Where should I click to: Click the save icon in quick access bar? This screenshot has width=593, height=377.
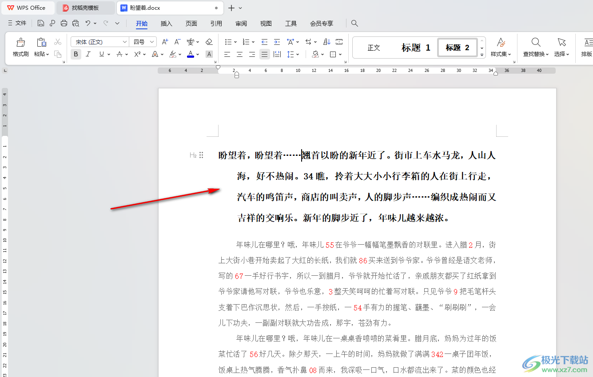(41, 23)
